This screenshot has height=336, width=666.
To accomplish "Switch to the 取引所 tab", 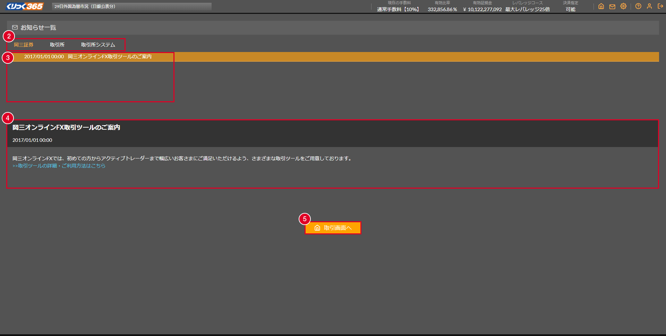I will pos(57,45).
